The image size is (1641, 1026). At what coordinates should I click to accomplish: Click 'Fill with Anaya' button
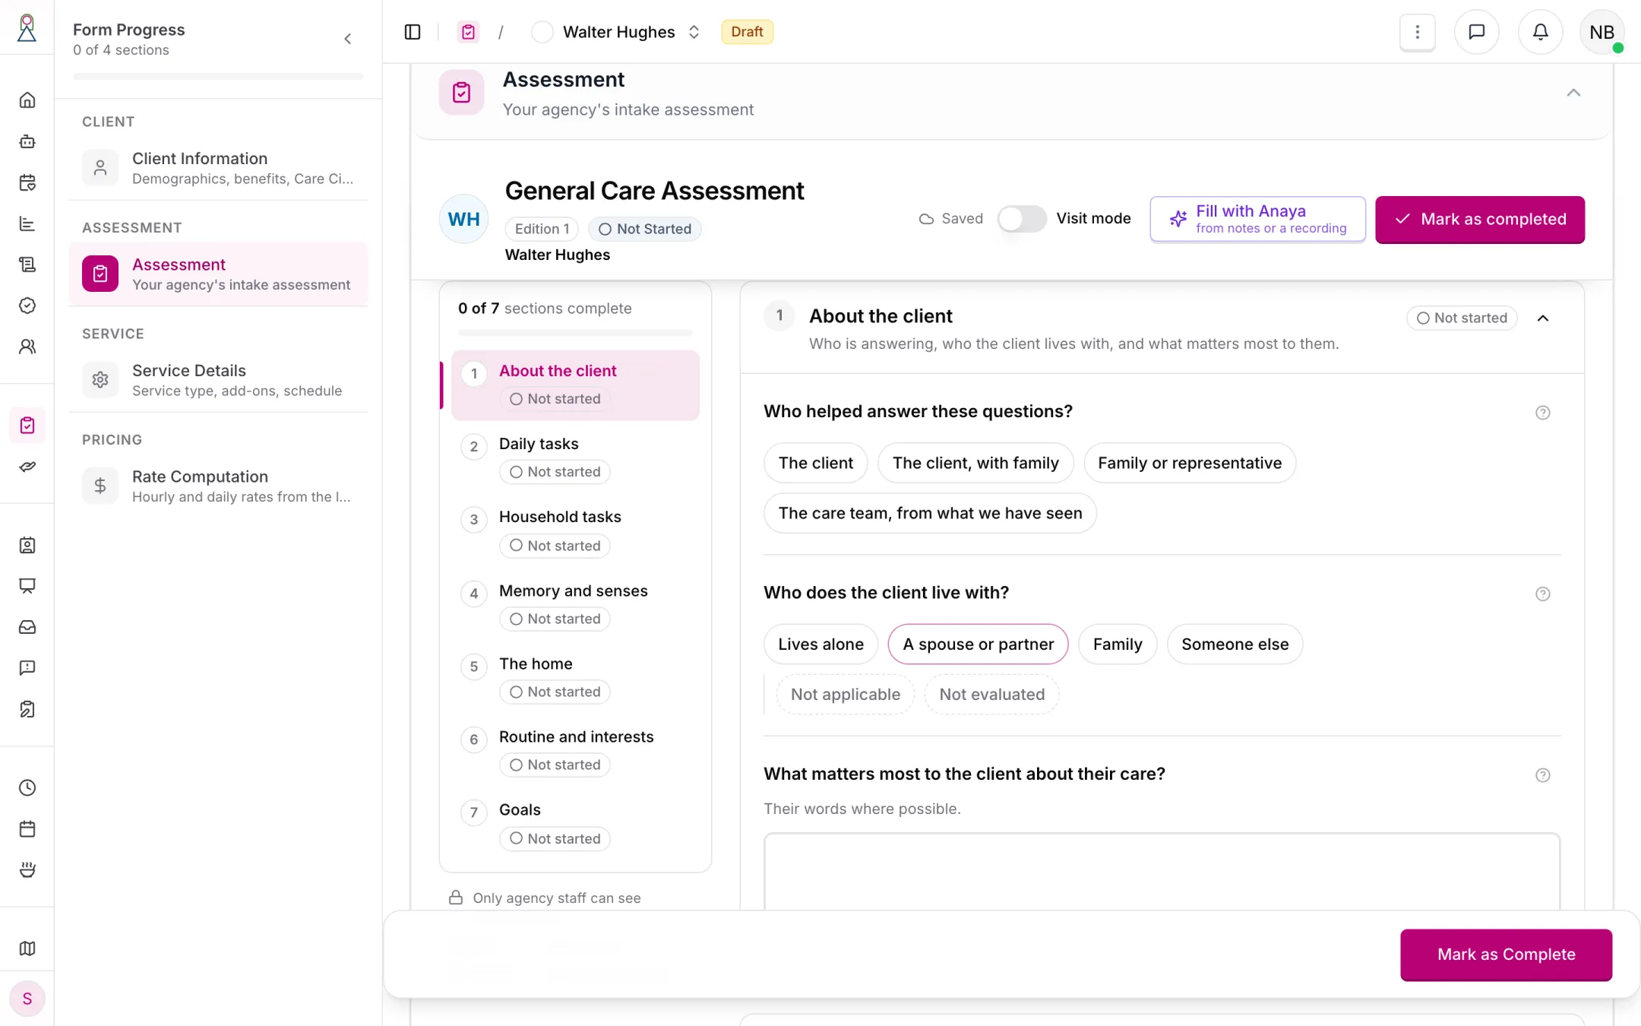(1257, 219)
